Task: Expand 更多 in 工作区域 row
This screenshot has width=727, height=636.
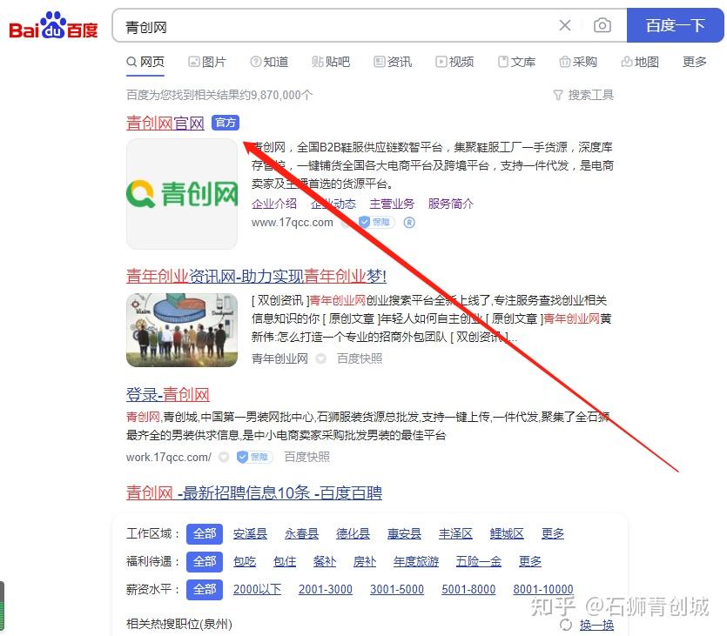Action: pyautogui.click(x=553, y=533)
